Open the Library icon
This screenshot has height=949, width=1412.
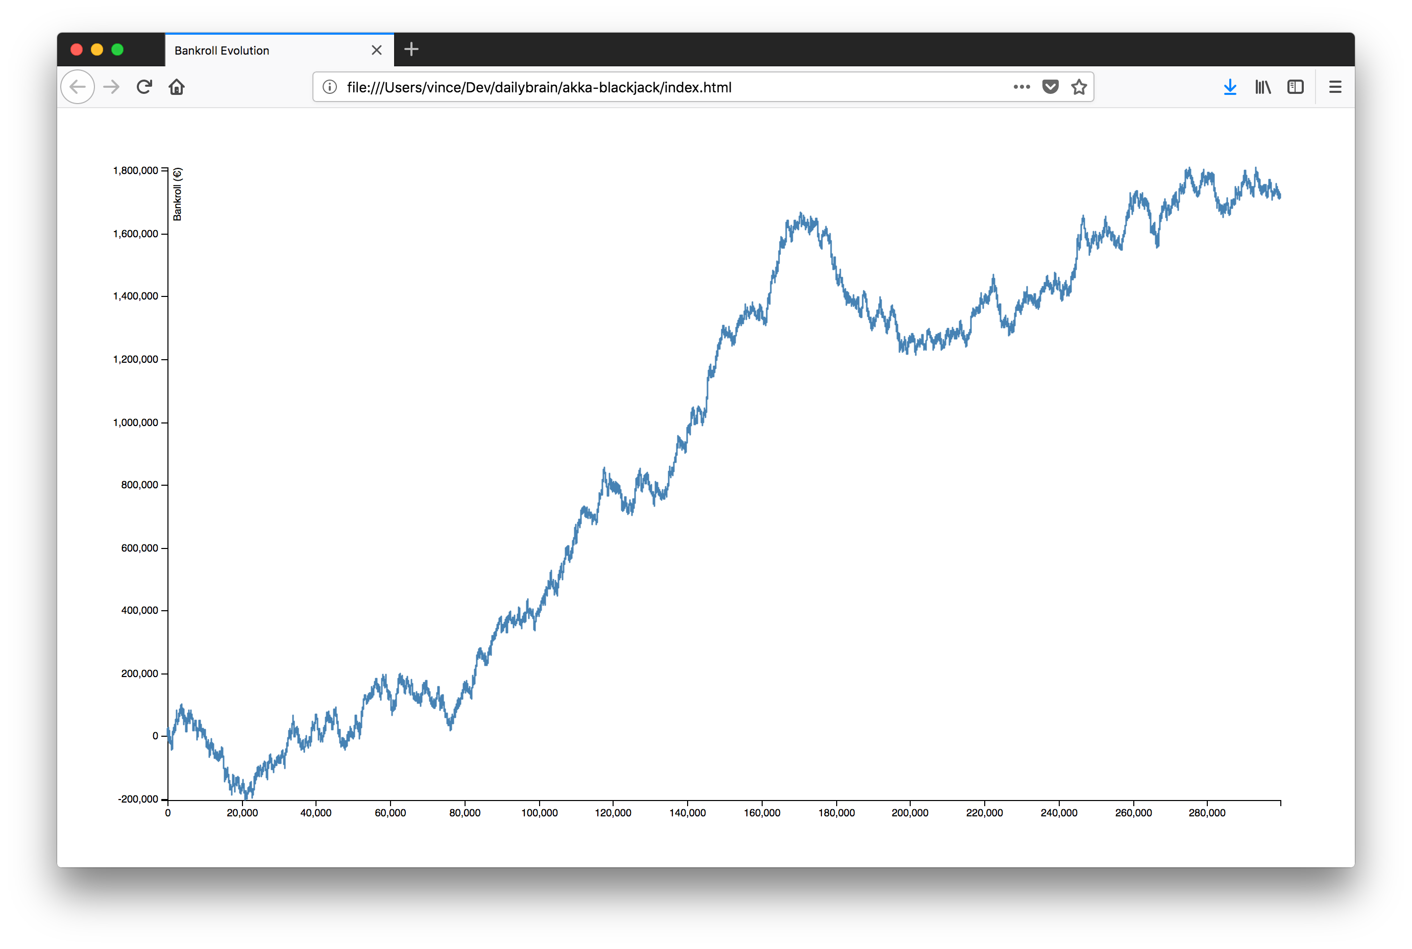1262,87
